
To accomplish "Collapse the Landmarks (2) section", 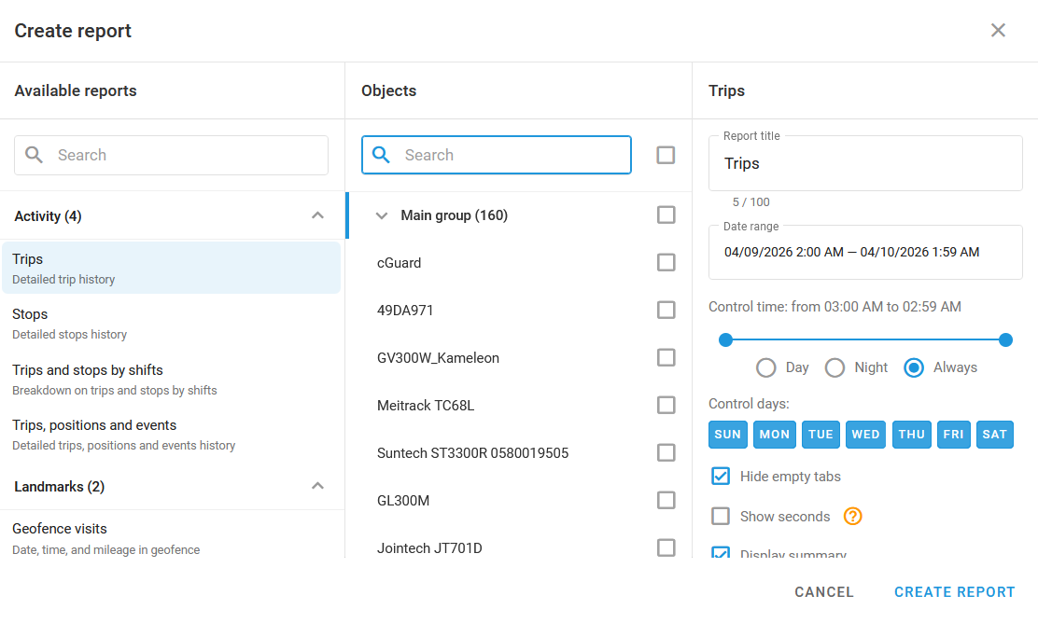I will (x=317, y=486).
